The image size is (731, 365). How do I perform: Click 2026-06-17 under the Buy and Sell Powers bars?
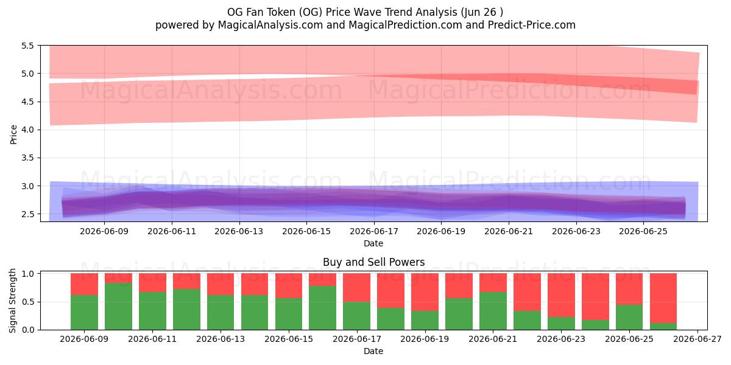pyautogui.click(x=357, y=339)
